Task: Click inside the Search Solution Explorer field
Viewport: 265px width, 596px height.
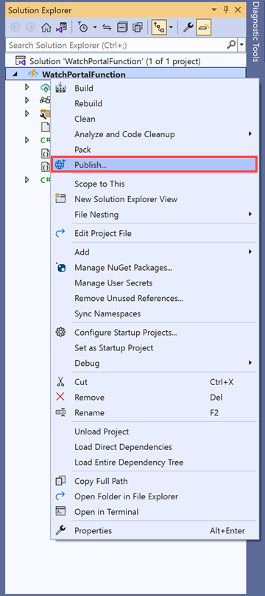Action: 116,45
